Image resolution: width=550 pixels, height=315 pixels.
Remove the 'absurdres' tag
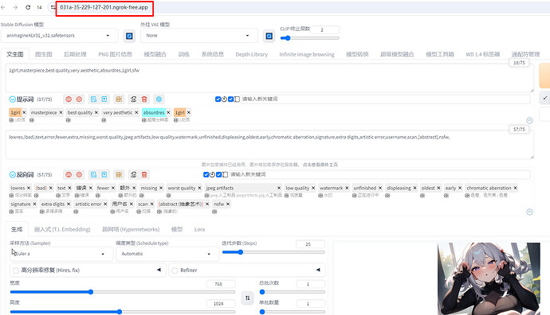[x=168, y=112]
